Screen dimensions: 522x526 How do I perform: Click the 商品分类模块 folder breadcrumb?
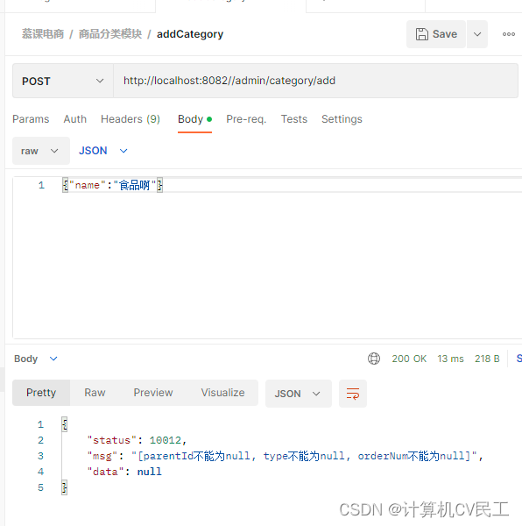pos(110,34)
